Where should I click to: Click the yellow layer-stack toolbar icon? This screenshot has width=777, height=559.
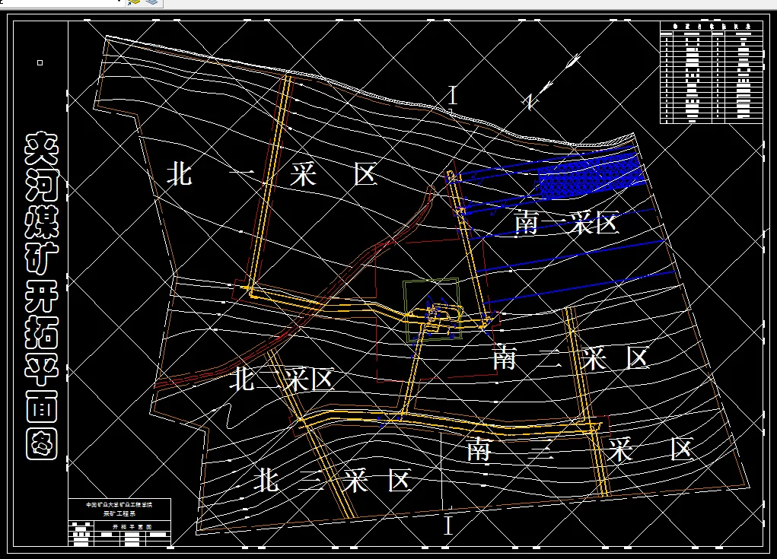(x=134, y=2)
